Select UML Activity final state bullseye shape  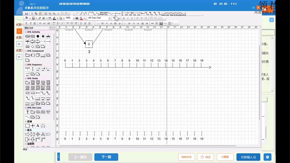tap(43, 36)
